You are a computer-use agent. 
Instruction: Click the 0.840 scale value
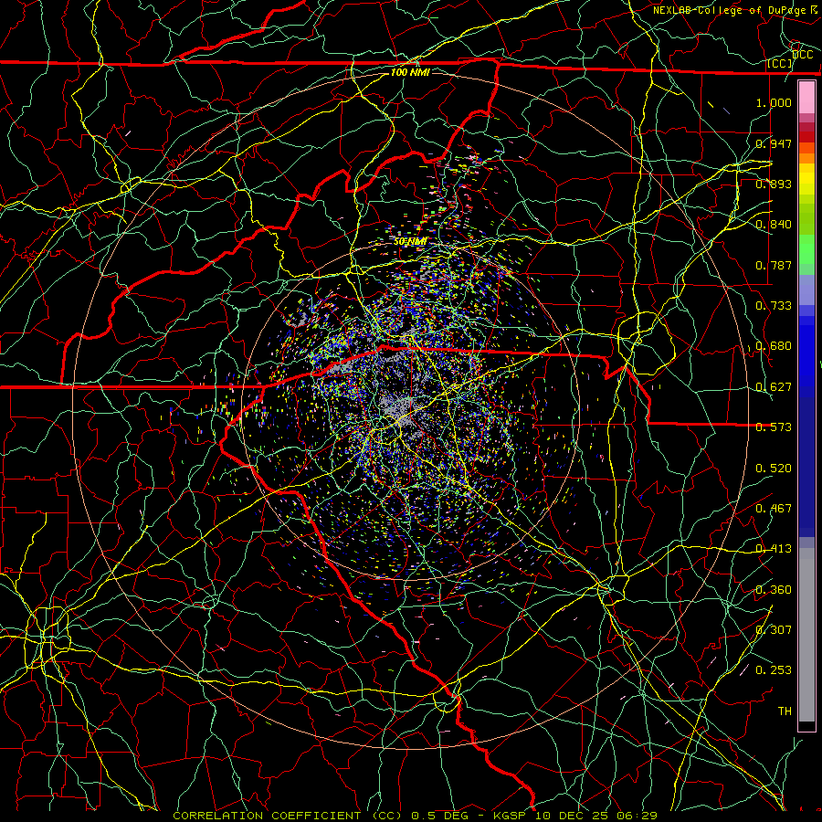pyautogui.click(x=774, y=225)
